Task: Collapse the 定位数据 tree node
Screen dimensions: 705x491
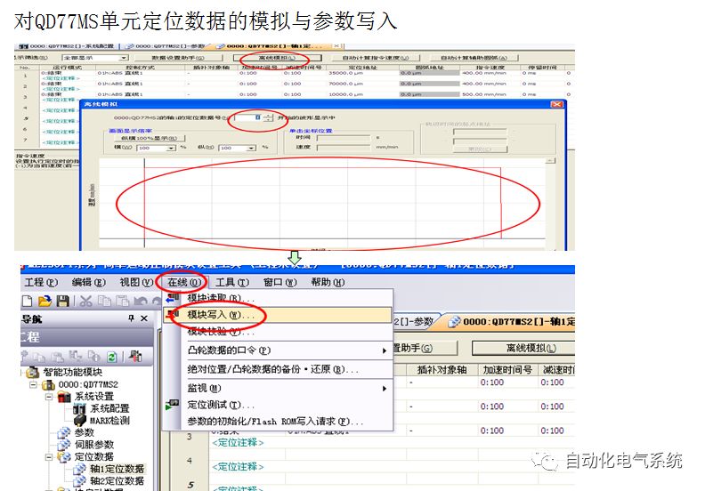Action: coord(51,456)
